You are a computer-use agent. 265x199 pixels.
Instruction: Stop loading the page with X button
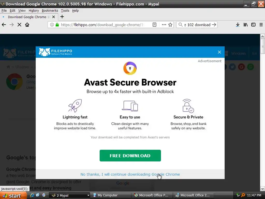(19, 25)
